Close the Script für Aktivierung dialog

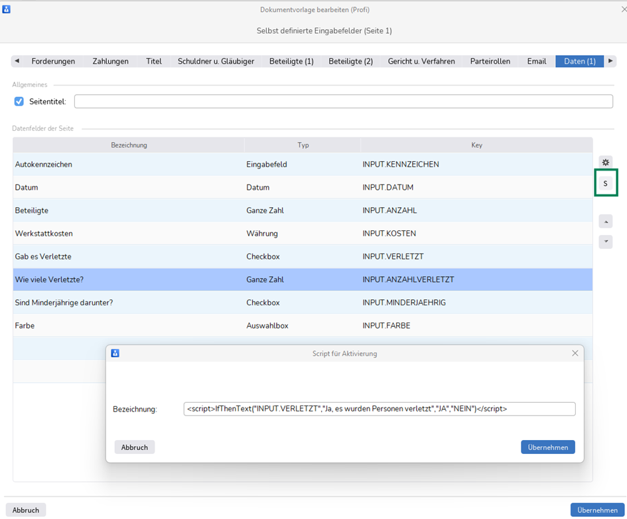(x=575, y=353)
